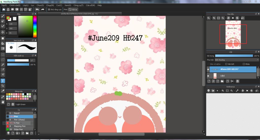The image size is (260, 140).
Task: Select the Hand pan tool
Action: [x=3, y=102]
